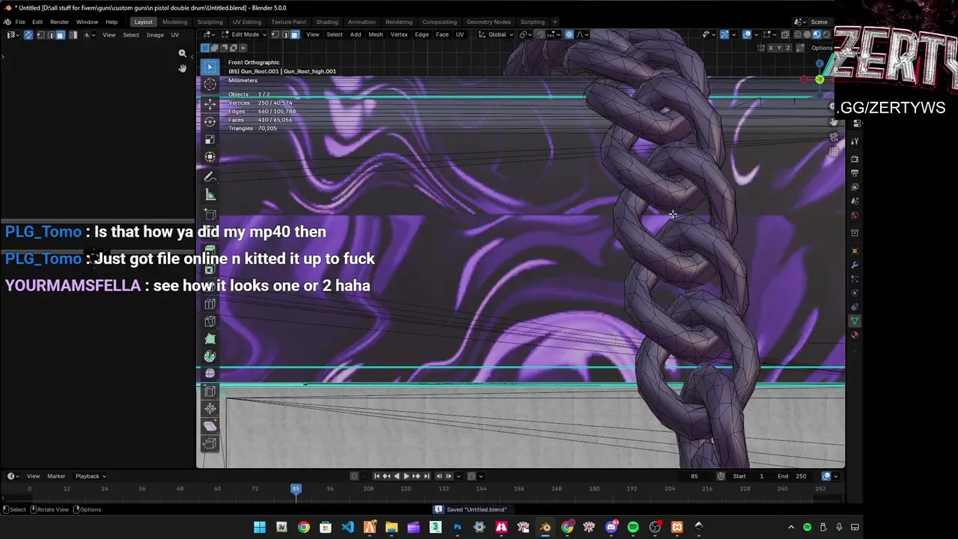Viewport: 958px width, 539px height.
Task: Switch to edge select mode
Action: [285, 34]
